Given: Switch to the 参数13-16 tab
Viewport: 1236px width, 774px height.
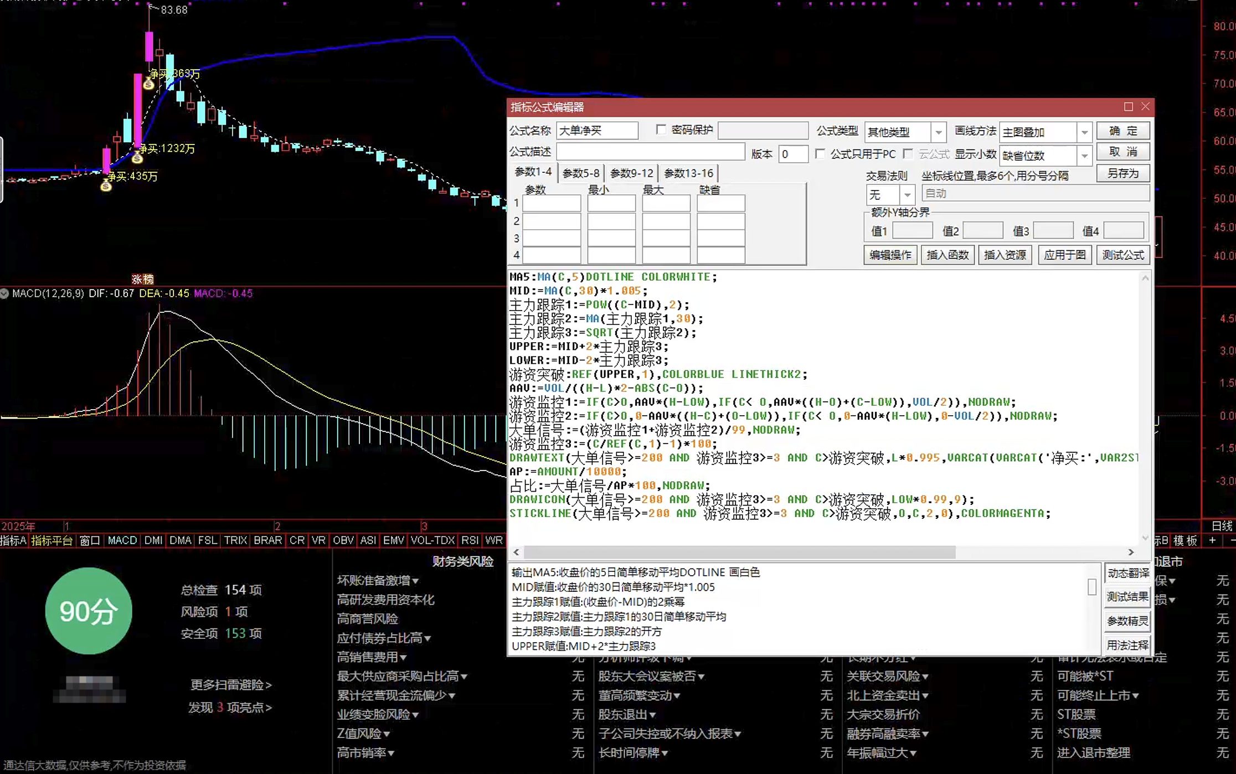Looking at the screenshot, I should pyautogui.click(x=688, y=173).
